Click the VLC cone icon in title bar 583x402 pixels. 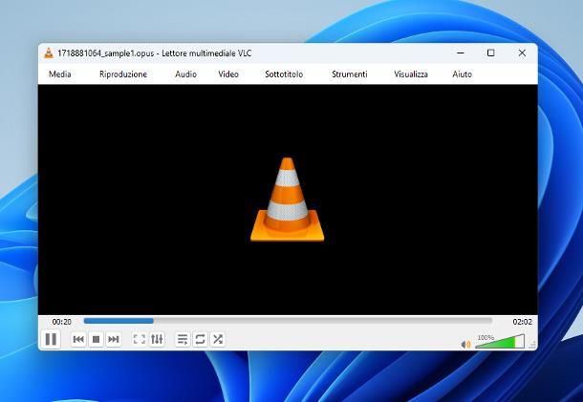click(x=49, y=53)
